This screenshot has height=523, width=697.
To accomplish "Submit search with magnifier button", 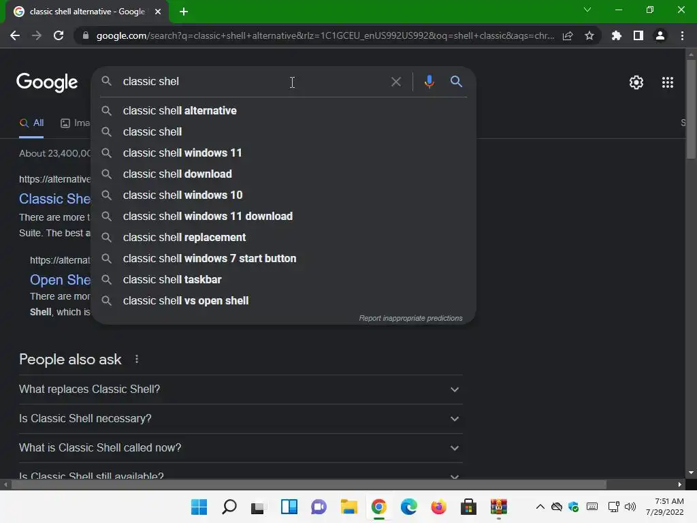I will (456, 82).
